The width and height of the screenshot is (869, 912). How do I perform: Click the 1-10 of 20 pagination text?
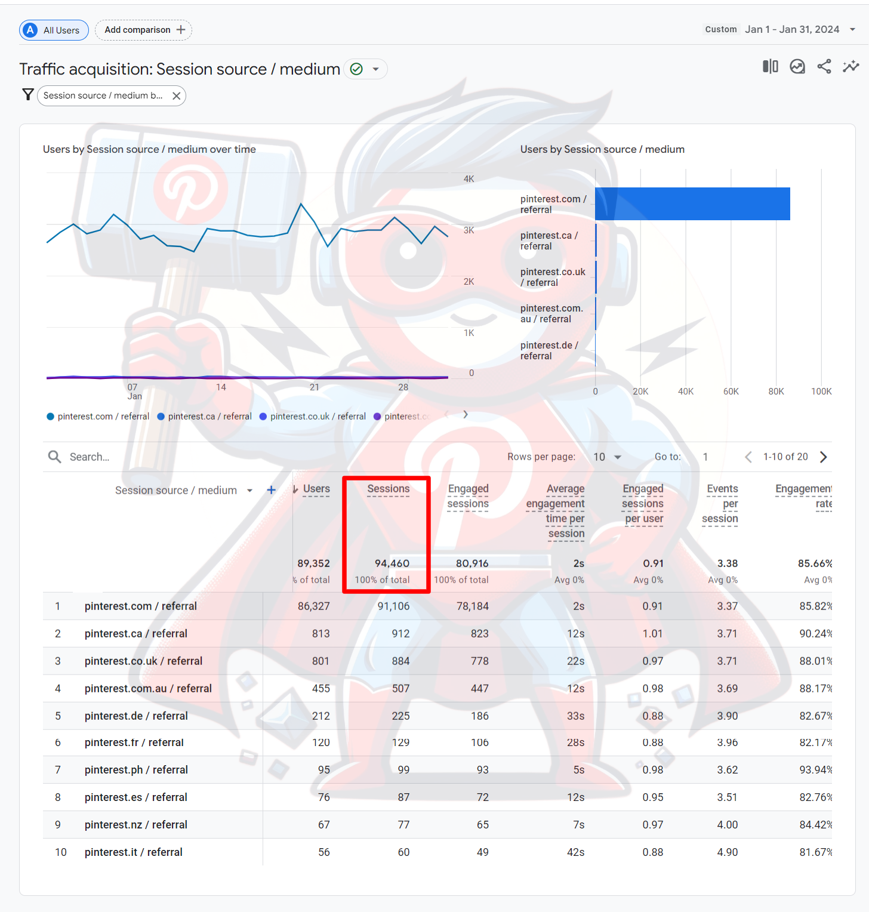click(785, 457)
